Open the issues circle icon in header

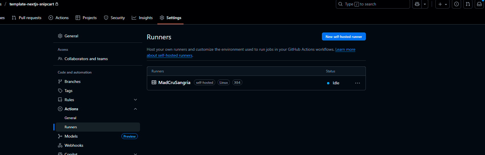[x=456, y=4]
